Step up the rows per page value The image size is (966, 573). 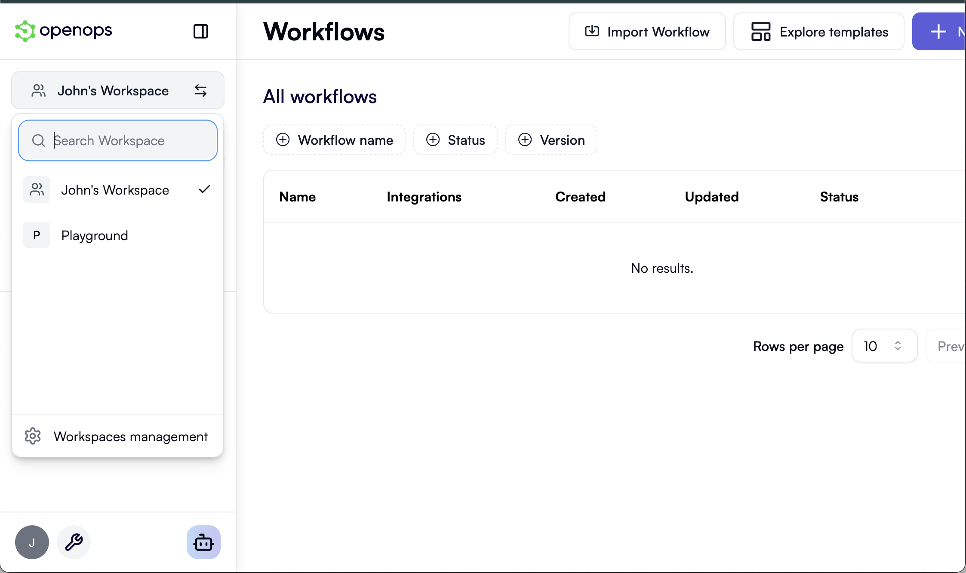coord(898,342)
